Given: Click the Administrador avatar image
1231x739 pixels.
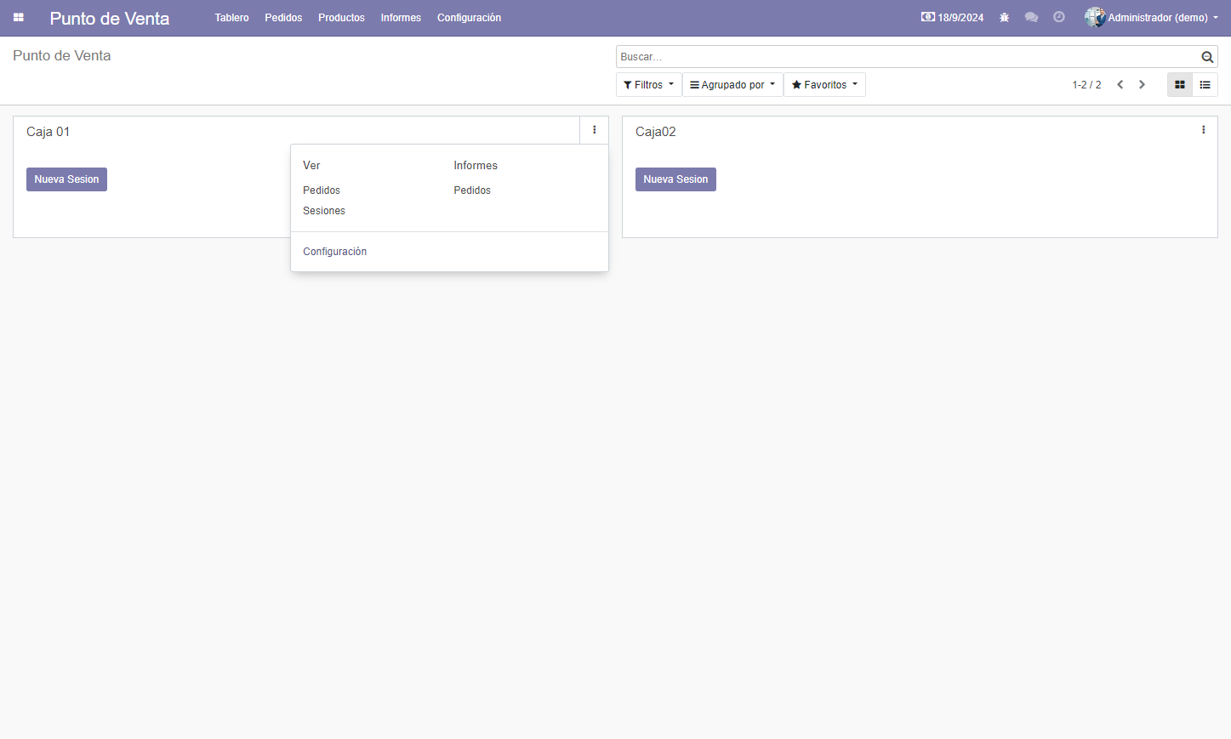Looking at the screenshot, I should pyautogui.click(x=1095, y=17).
